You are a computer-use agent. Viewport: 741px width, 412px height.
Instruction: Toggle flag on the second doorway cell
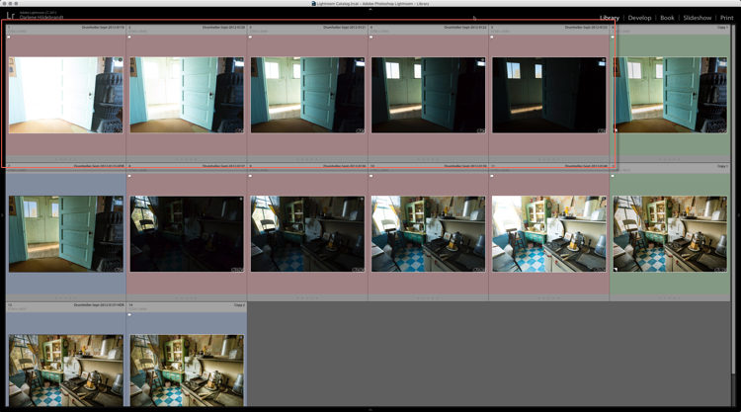point(129,37)
